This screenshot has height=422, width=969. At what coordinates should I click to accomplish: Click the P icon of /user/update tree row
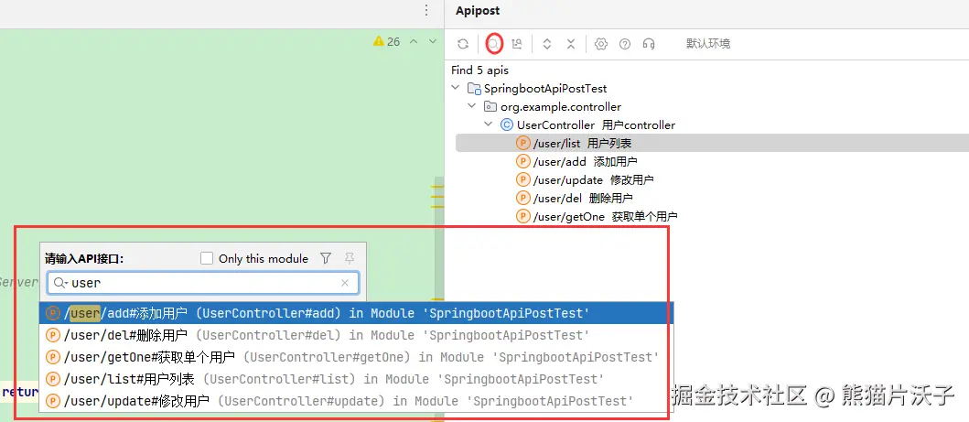(523, 179)
